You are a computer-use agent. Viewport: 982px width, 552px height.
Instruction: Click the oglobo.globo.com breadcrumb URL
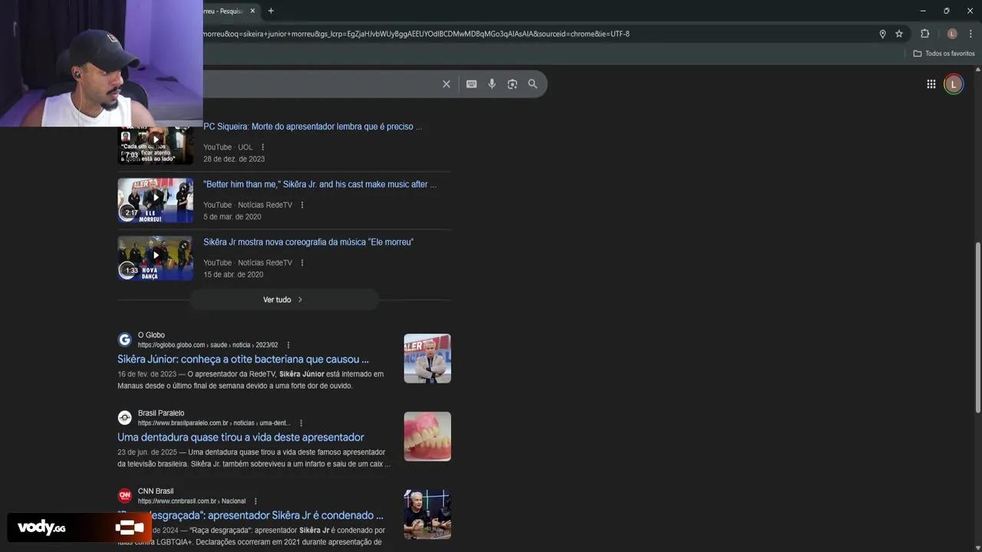pyautogui.click(x=208, y=345)
